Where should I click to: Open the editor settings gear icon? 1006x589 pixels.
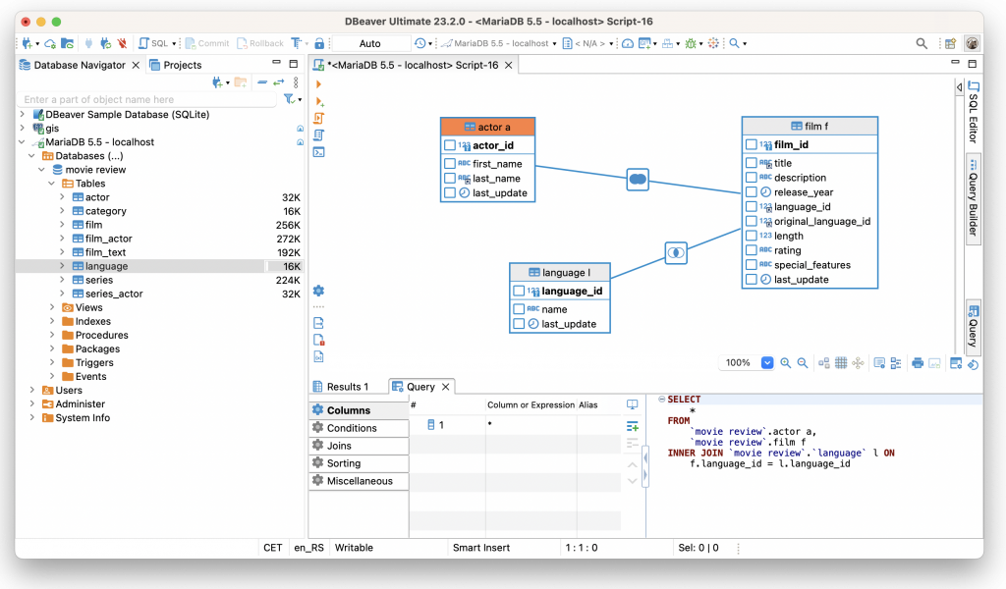[x=319, y=291]
